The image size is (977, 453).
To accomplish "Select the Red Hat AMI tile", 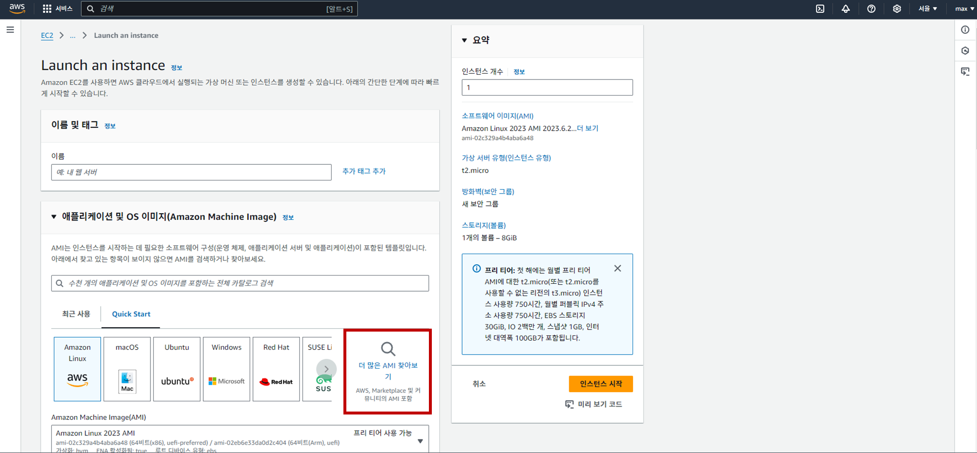I will (x=276, y=369).
